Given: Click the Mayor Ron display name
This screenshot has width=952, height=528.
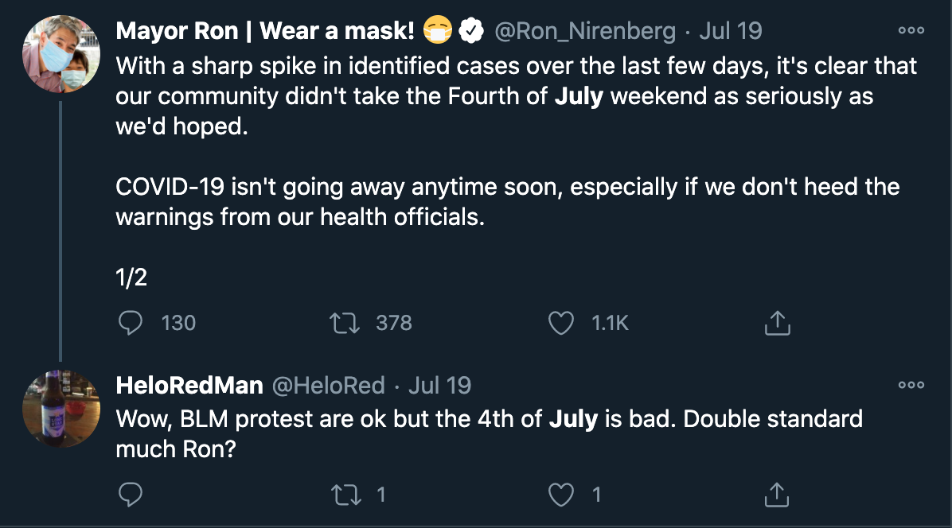Looking at the screenshot, I should point(264,32).
